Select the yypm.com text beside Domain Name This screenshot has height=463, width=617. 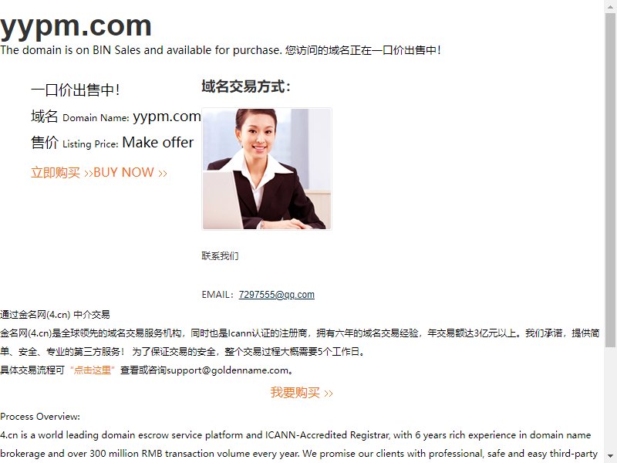tap(167, 117)
